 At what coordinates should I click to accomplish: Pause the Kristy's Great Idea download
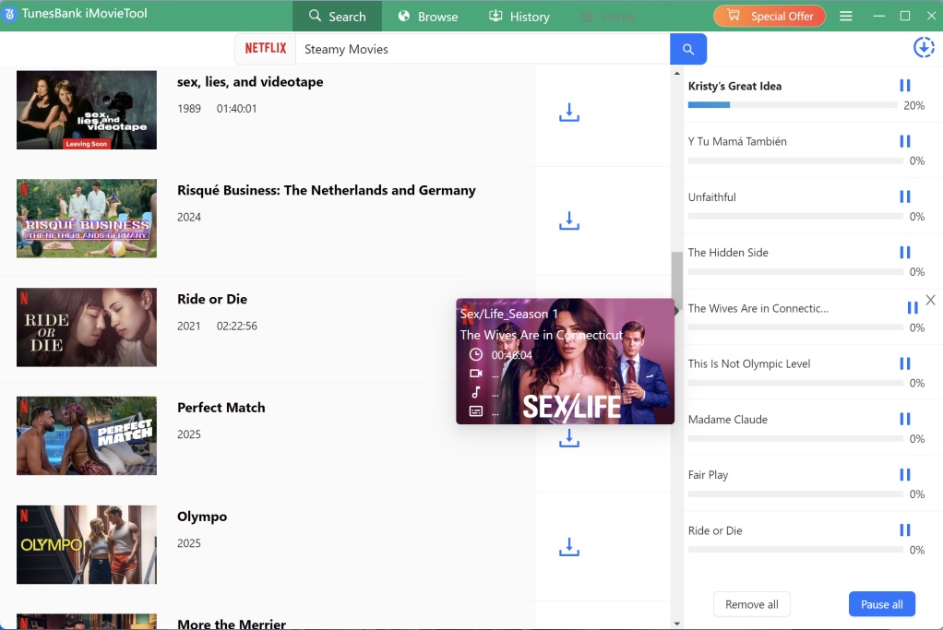pos(904,85)
